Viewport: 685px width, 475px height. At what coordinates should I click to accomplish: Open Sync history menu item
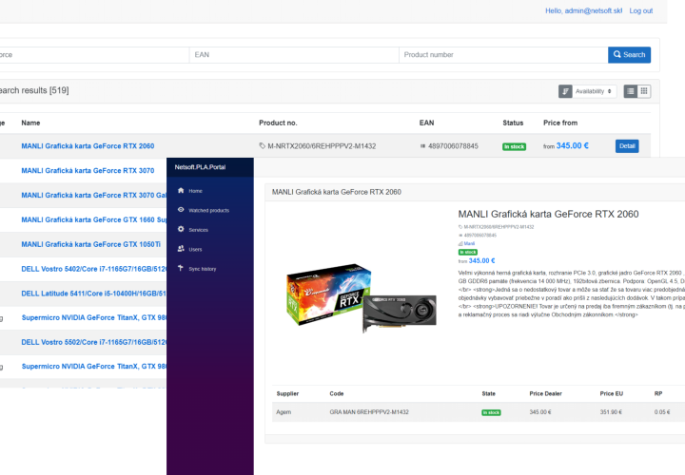pos(203,269)
